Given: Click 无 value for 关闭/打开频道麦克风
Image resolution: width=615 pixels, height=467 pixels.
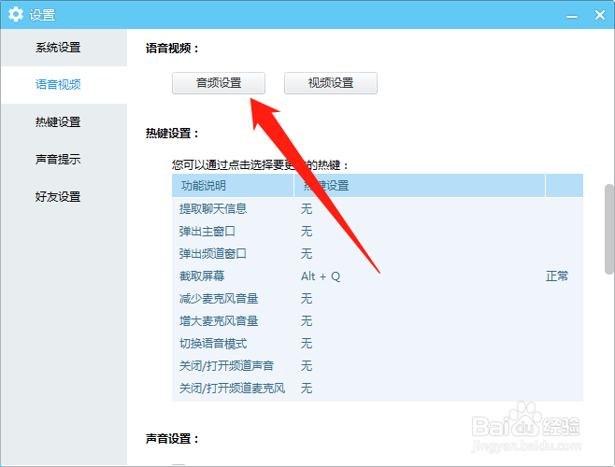Looking at the screenshot, I should [307, 389].
